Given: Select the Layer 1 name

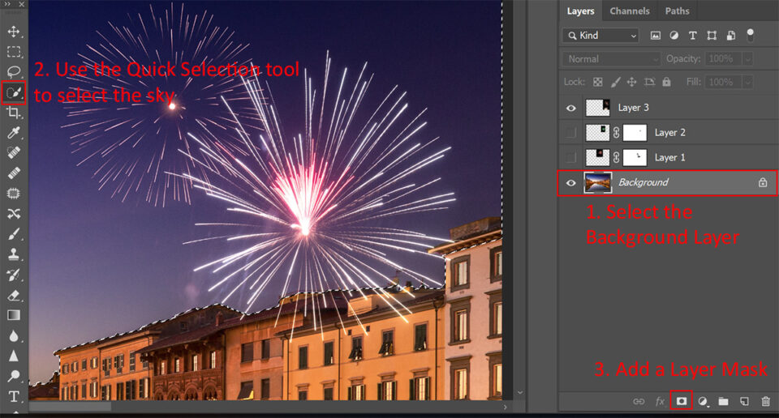Looking at the screenshot, I should tap(669, 157).
